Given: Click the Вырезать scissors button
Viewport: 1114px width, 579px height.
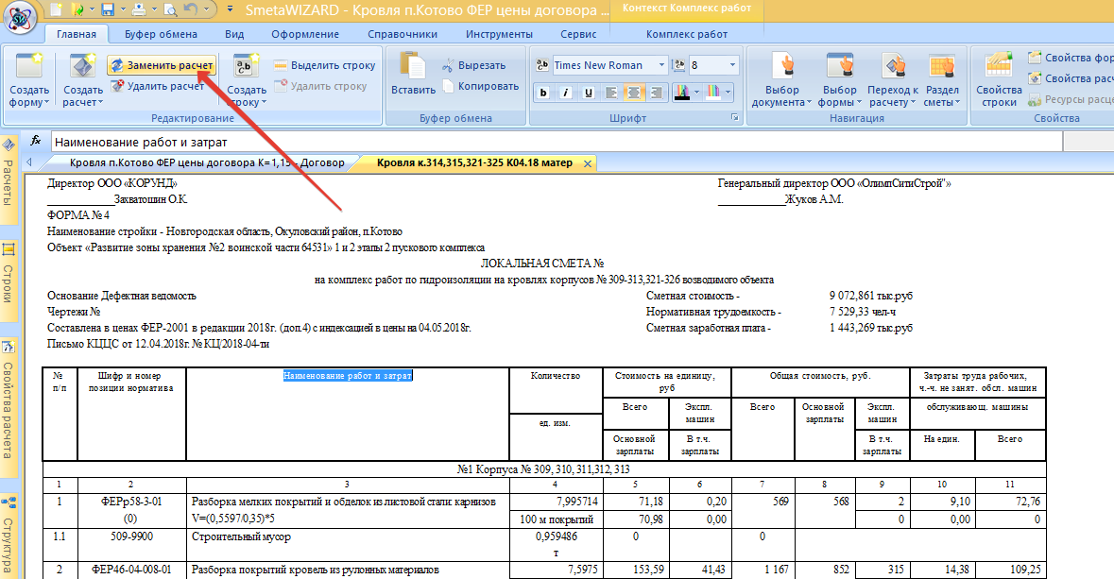Looking at the screenshot, I should tap(474, 65).
